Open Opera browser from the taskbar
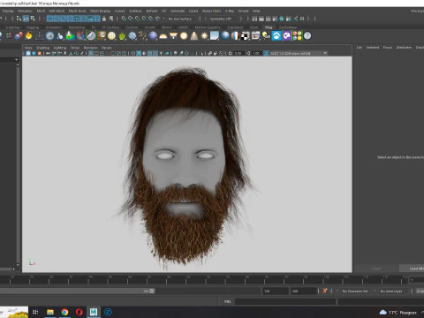This screenshot has width=424, height=318. pyautogui.click(x=79, y=312)
